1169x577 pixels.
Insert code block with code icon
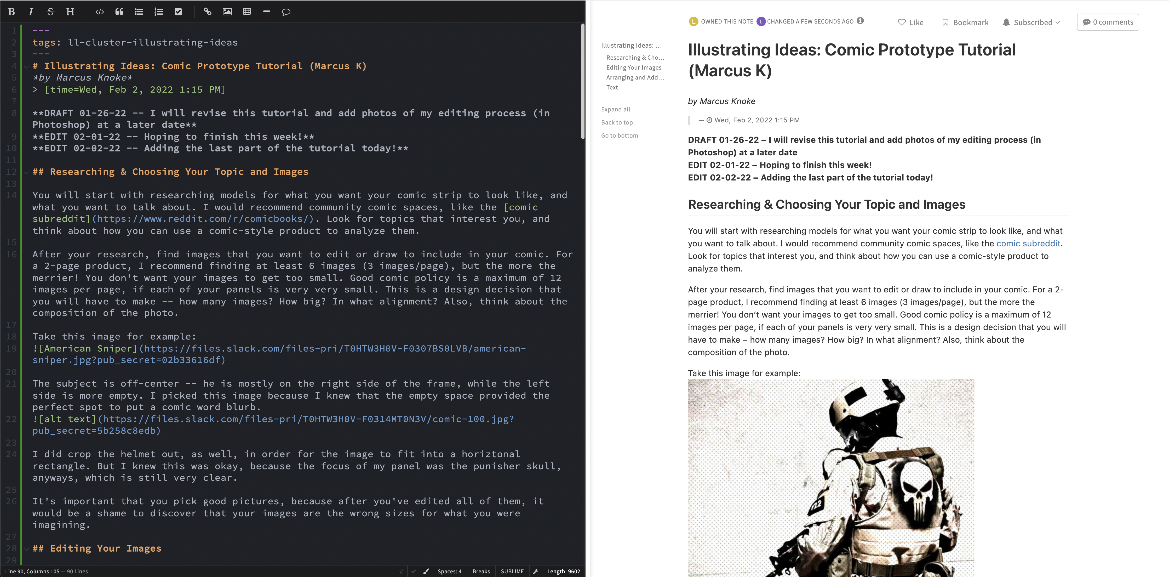(x=99, y=12)
